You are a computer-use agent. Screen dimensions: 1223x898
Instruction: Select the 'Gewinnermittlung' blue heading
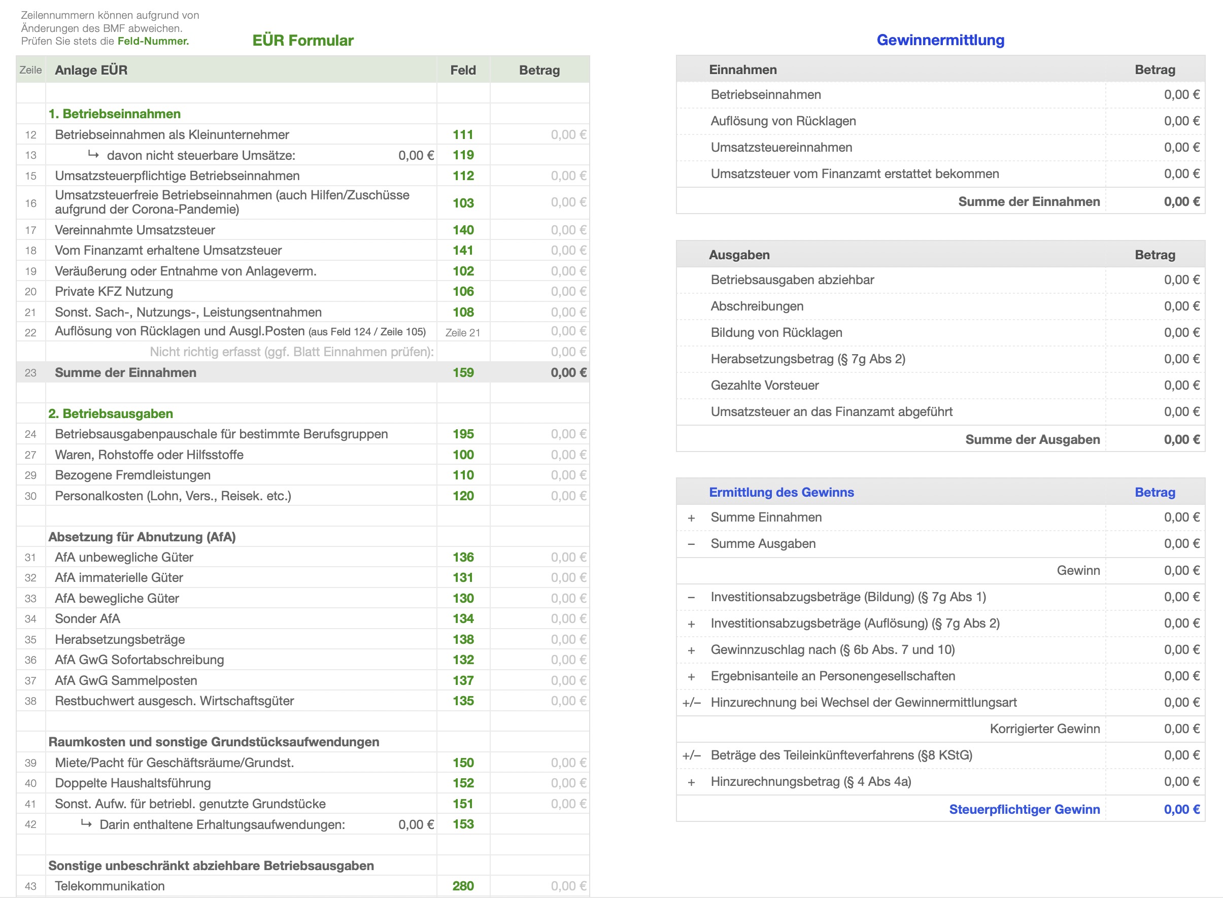940,40
